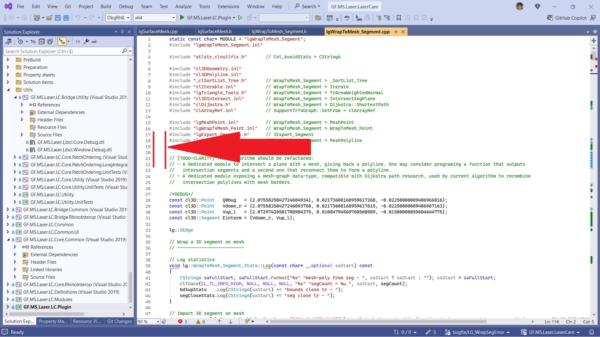The width and height of the screenshot is (600, 337).
Task: Open the Analyze menu
Action: pyautogui.click(x=183, y=6)
